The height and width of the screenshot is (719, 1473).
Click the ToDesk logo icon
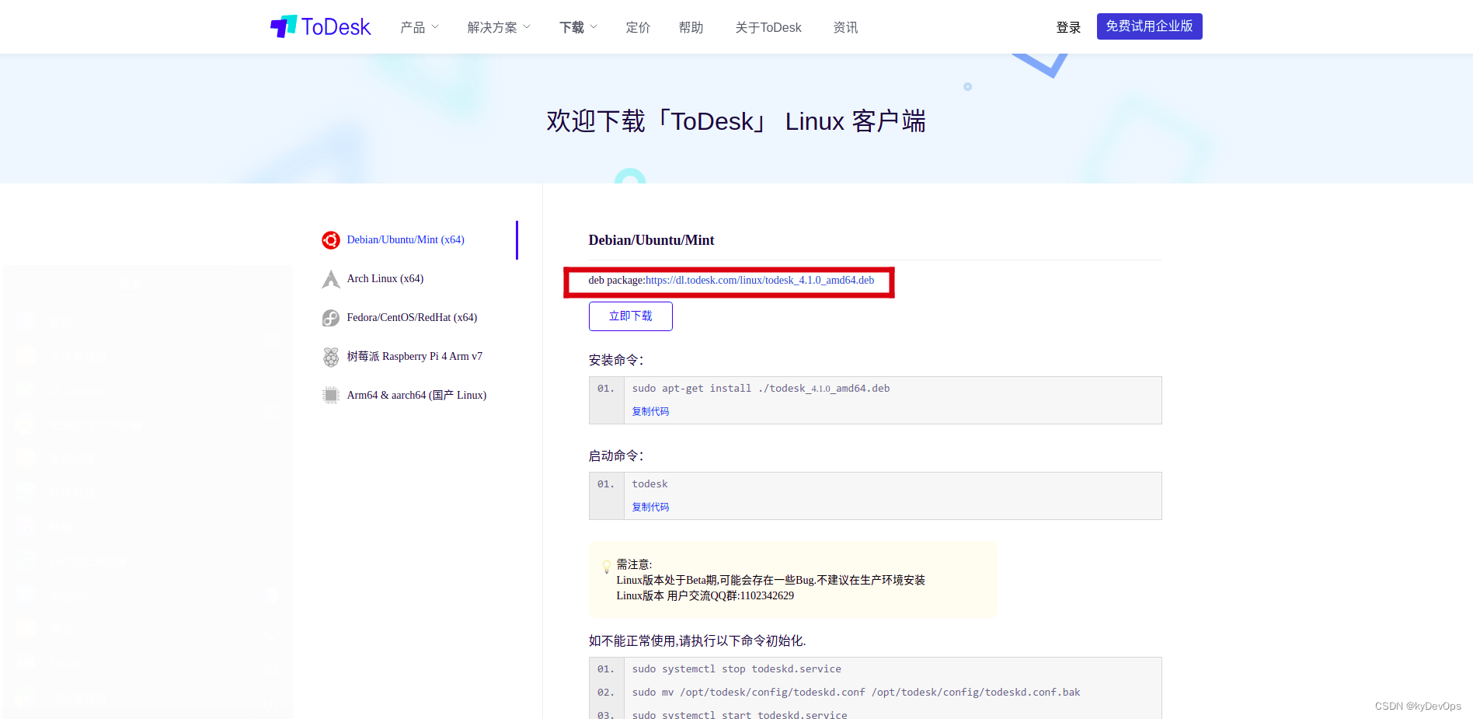tap(283, 26)
